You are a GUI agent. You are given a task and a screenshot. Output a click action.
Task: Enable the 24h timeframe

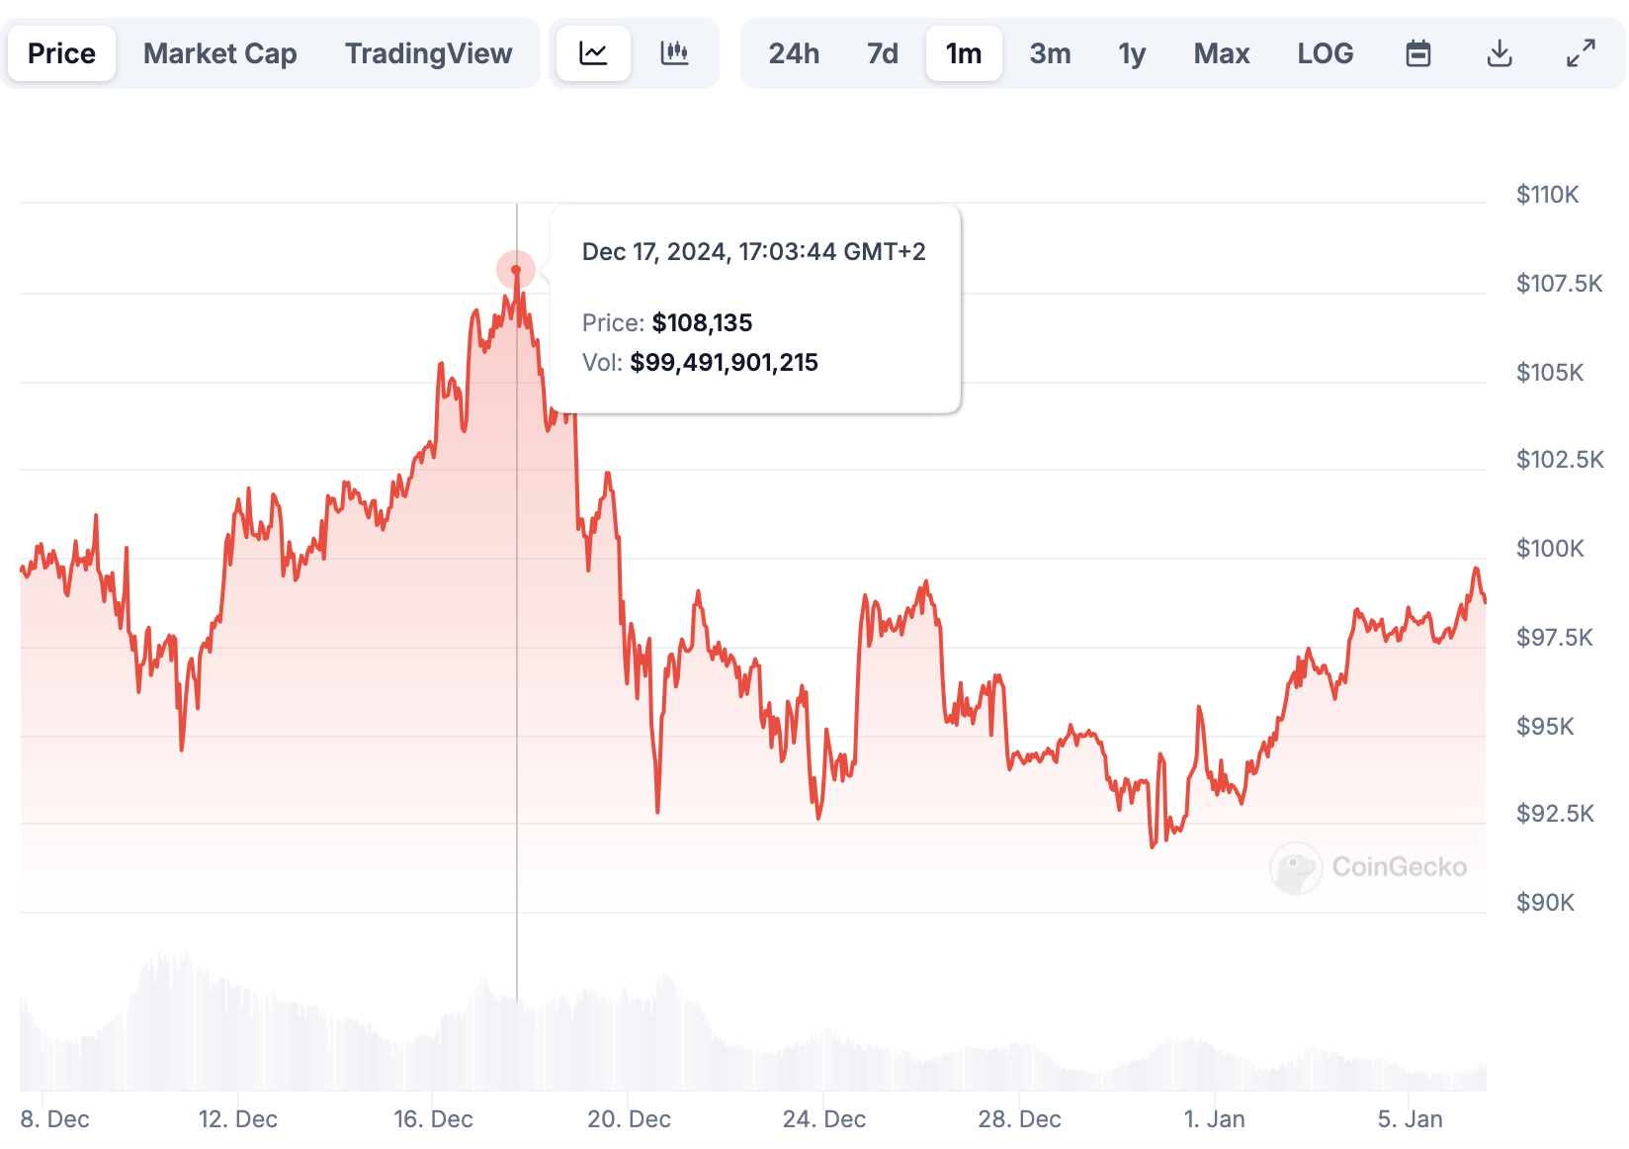coord(794,53)
